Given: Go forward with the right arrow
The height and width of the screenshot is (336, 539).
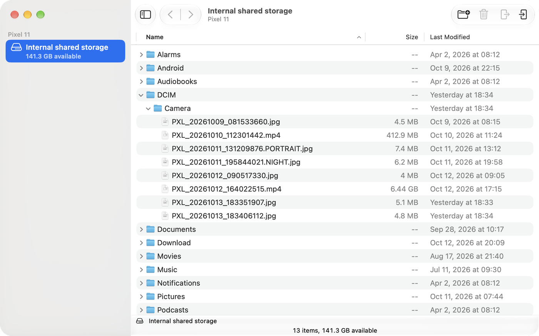Looking at the screenshot, I should [191, 15].
